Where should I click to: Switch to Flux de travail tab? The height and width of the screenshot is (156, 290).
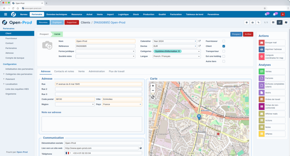[x=116, y=71]
